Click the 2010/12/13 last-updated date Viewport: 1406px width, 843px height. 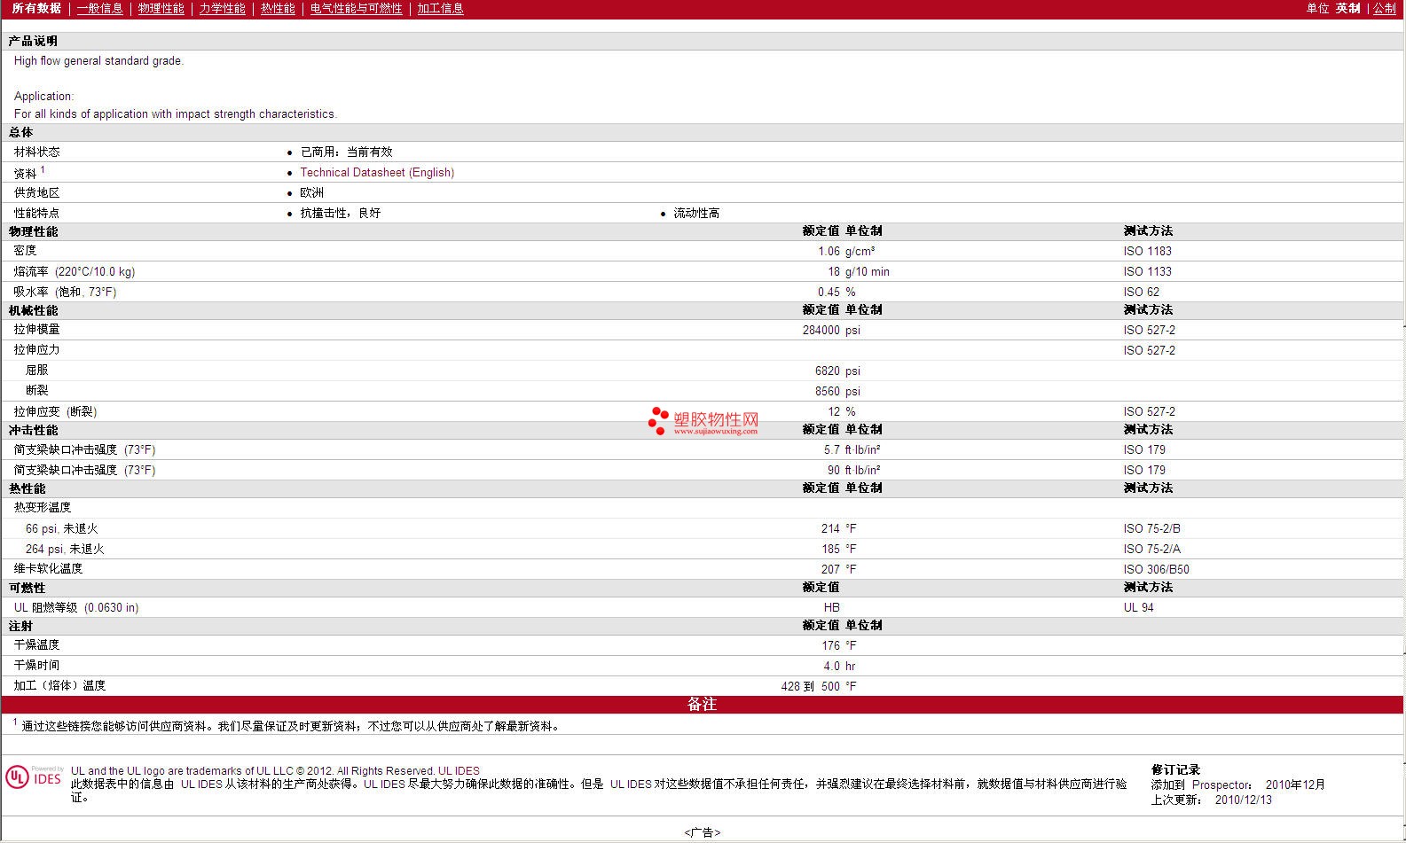point(1244,800)
